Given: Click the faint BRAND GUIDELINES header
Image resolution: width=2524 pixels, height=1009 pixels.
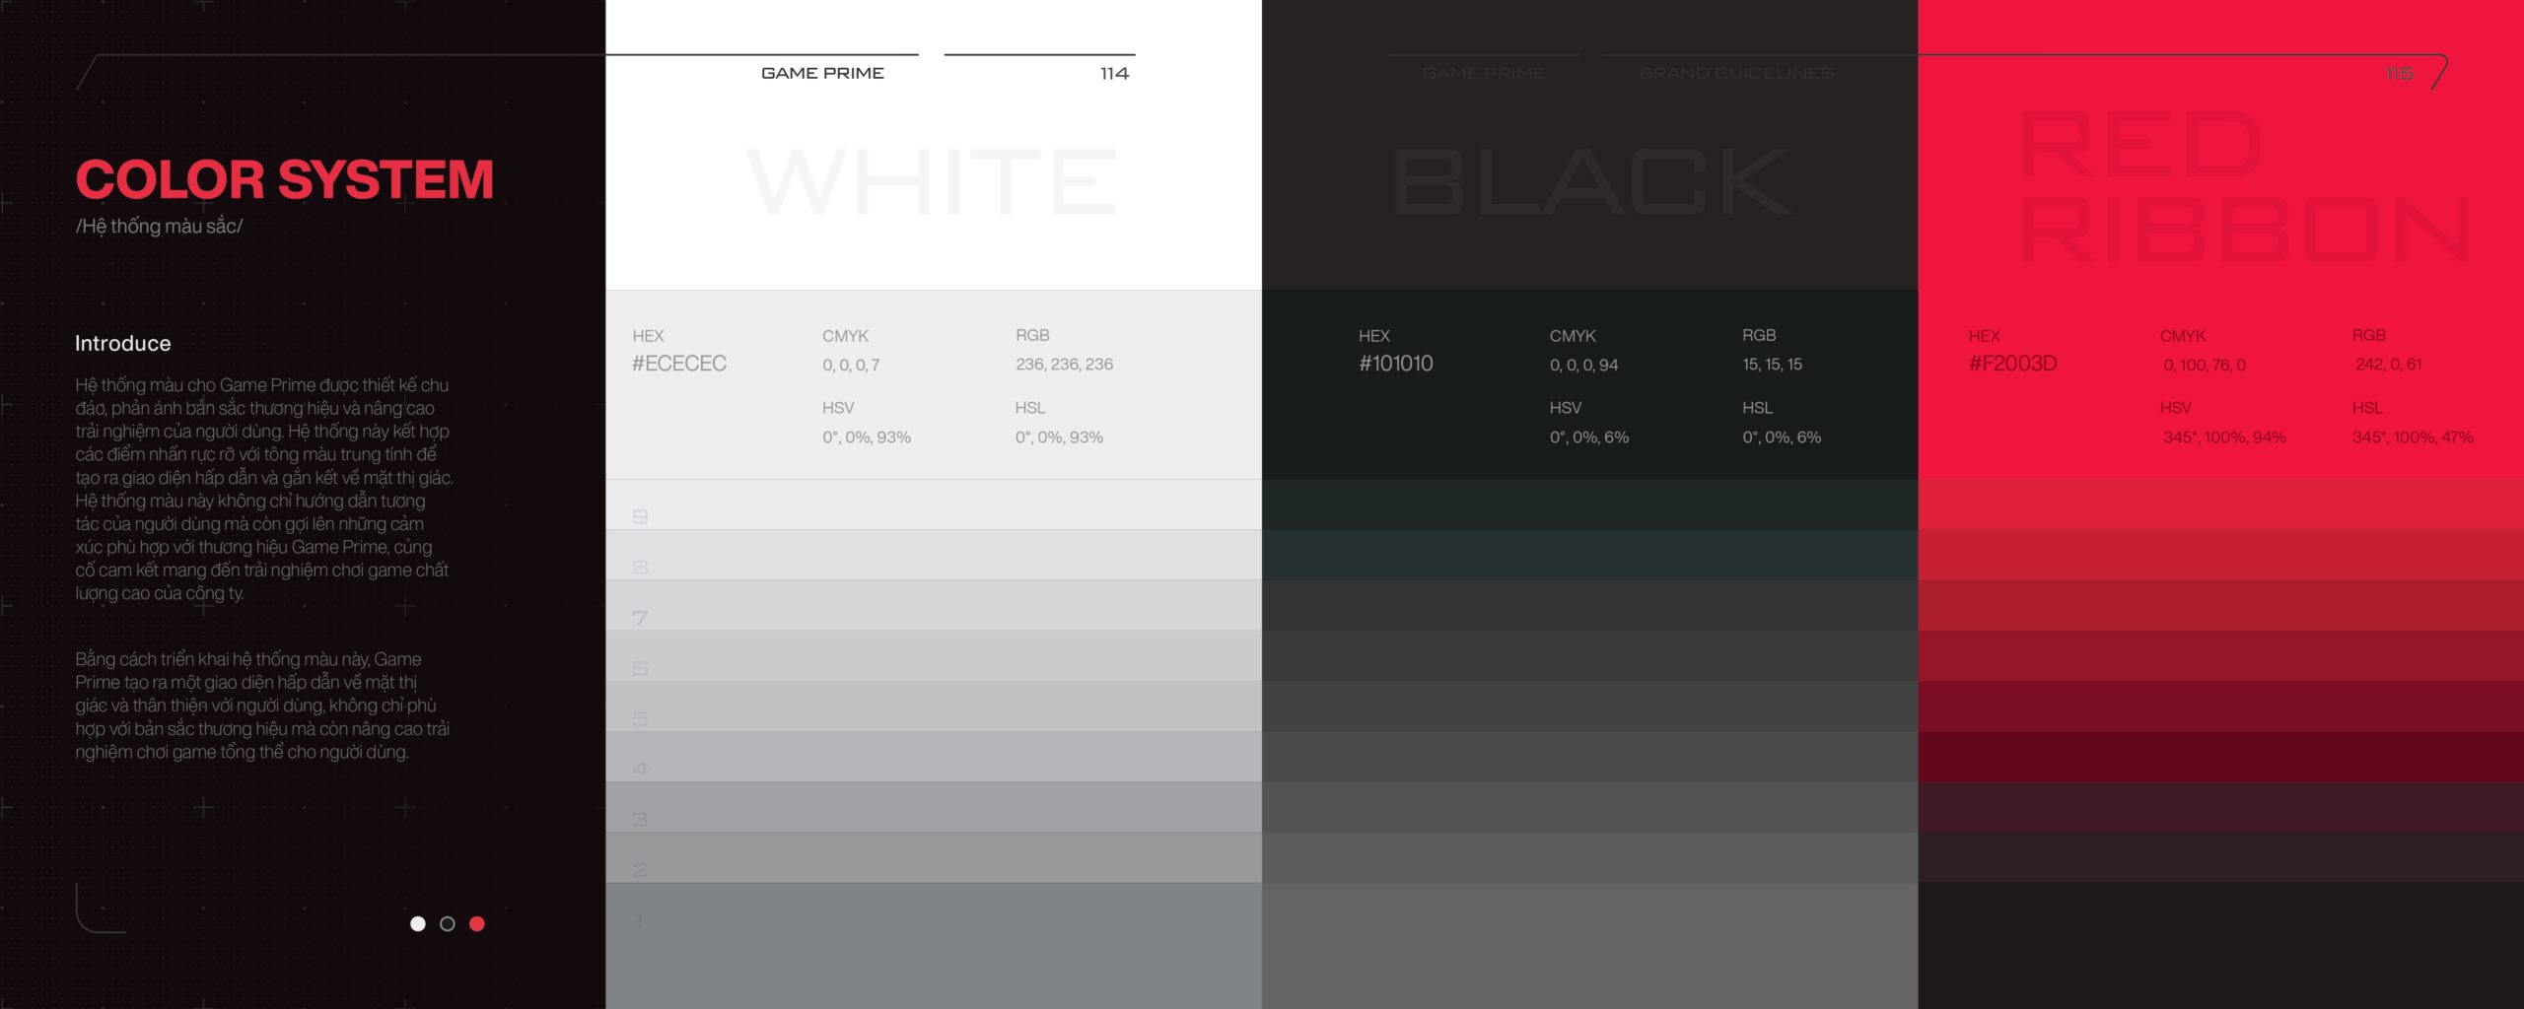Looking at the screenshot, I should click(x=1736, y=73).
